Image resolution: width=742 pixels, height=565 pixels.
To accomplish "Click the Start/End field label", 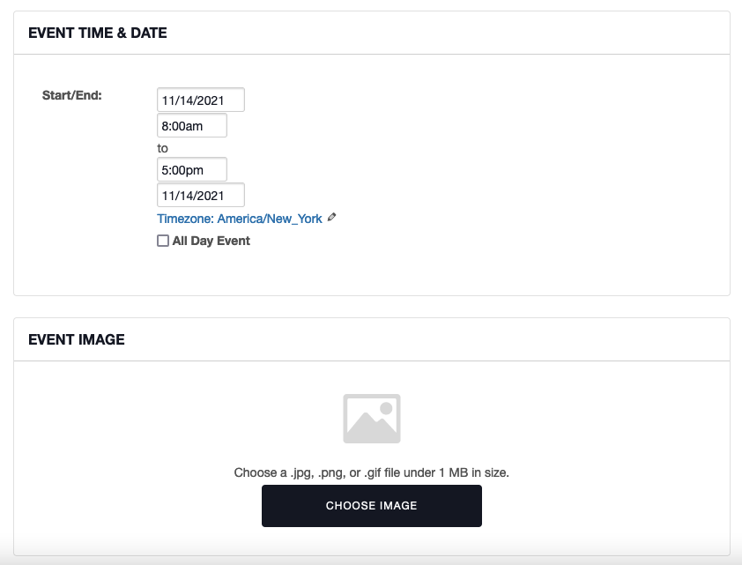I will coord(72,95).
